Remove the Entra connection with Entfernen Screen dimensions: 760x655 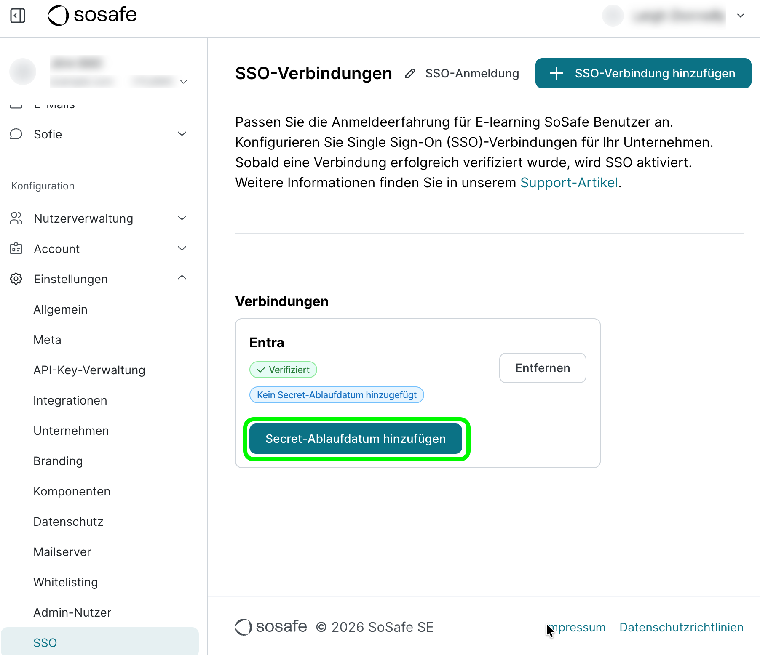[x=542, y=368]
